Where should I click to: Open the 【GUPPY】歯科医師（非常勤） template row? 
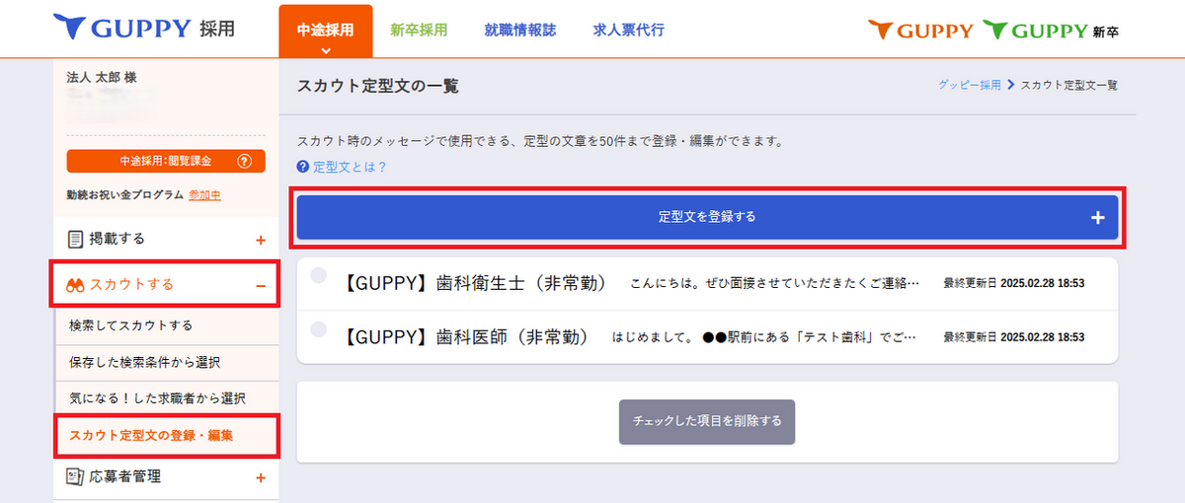click(632, 337)
